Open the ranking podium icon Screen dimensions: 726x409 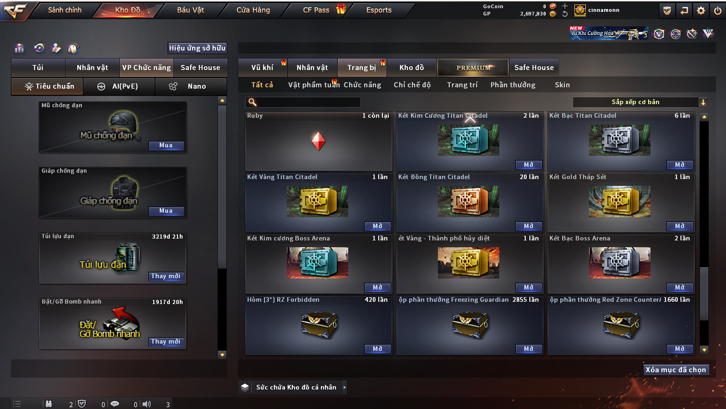pos(19,48)
